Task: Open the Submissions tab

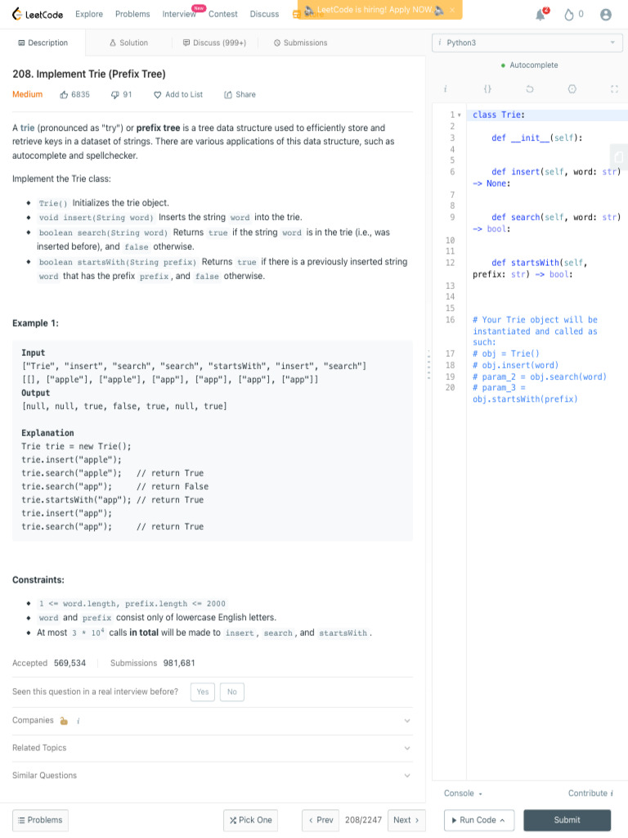Action: 300,43
